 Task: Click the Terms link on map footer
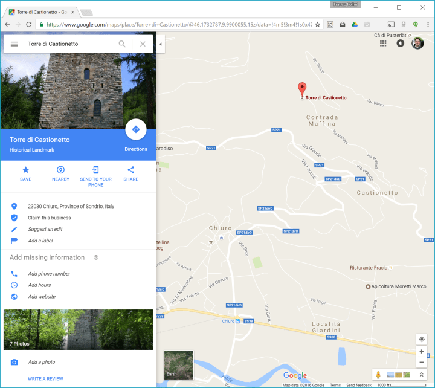click(x=335, y=385)
